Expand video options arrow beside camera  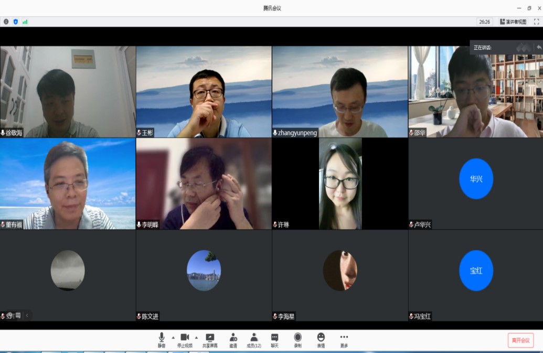196,337
